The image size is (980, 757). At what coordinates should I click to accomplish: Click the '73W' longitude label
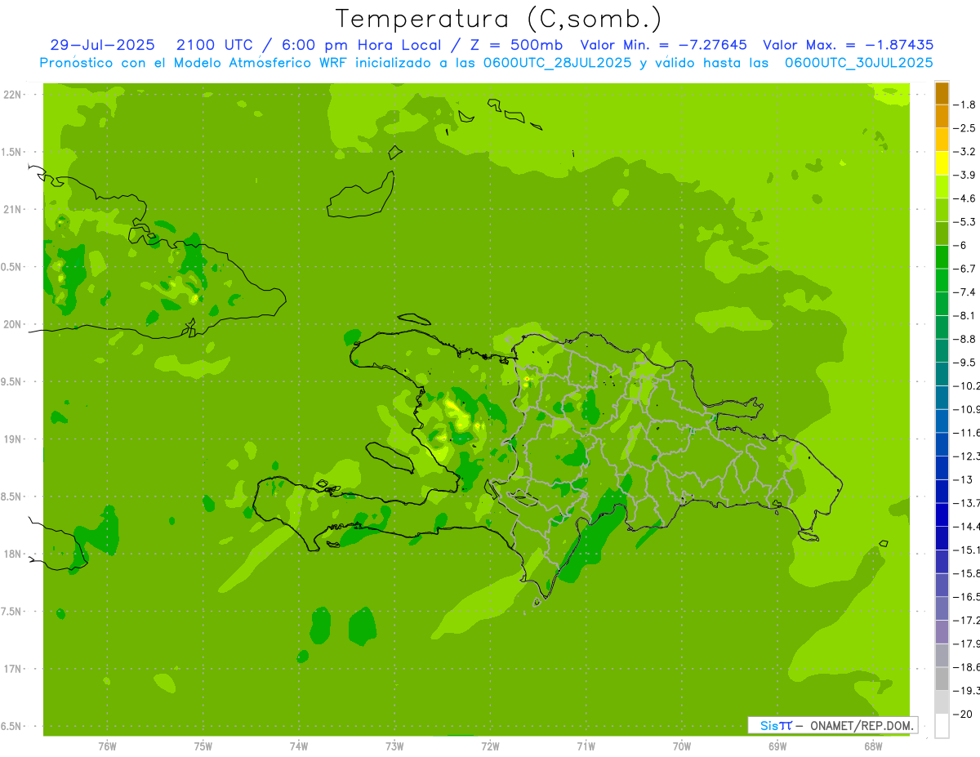pyautogui.click(x=394, y=746)
